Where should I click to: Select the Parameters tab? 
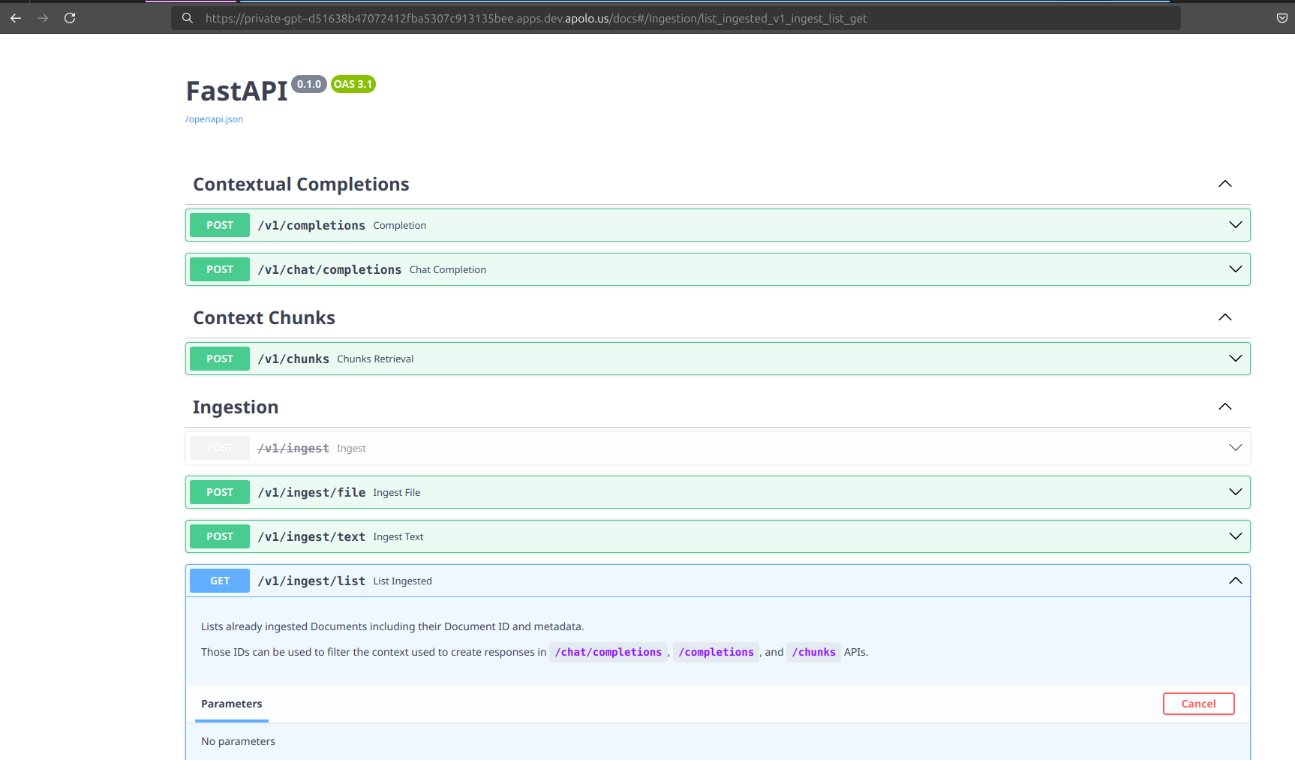(x=231, y=704)
